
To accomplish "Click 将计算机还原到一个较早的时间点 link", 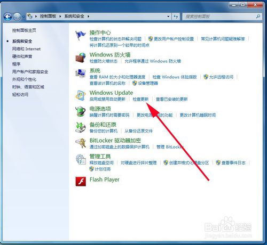I will [x=120, y=45].
